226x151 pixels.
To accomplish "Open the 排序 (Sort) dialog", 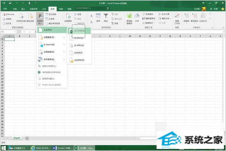I will click(x=98, y=18).
